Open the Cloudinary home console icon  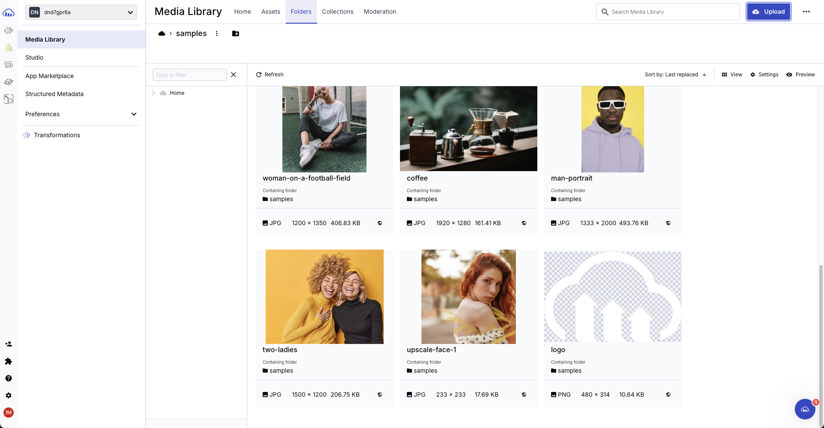(x=9, y=13)
